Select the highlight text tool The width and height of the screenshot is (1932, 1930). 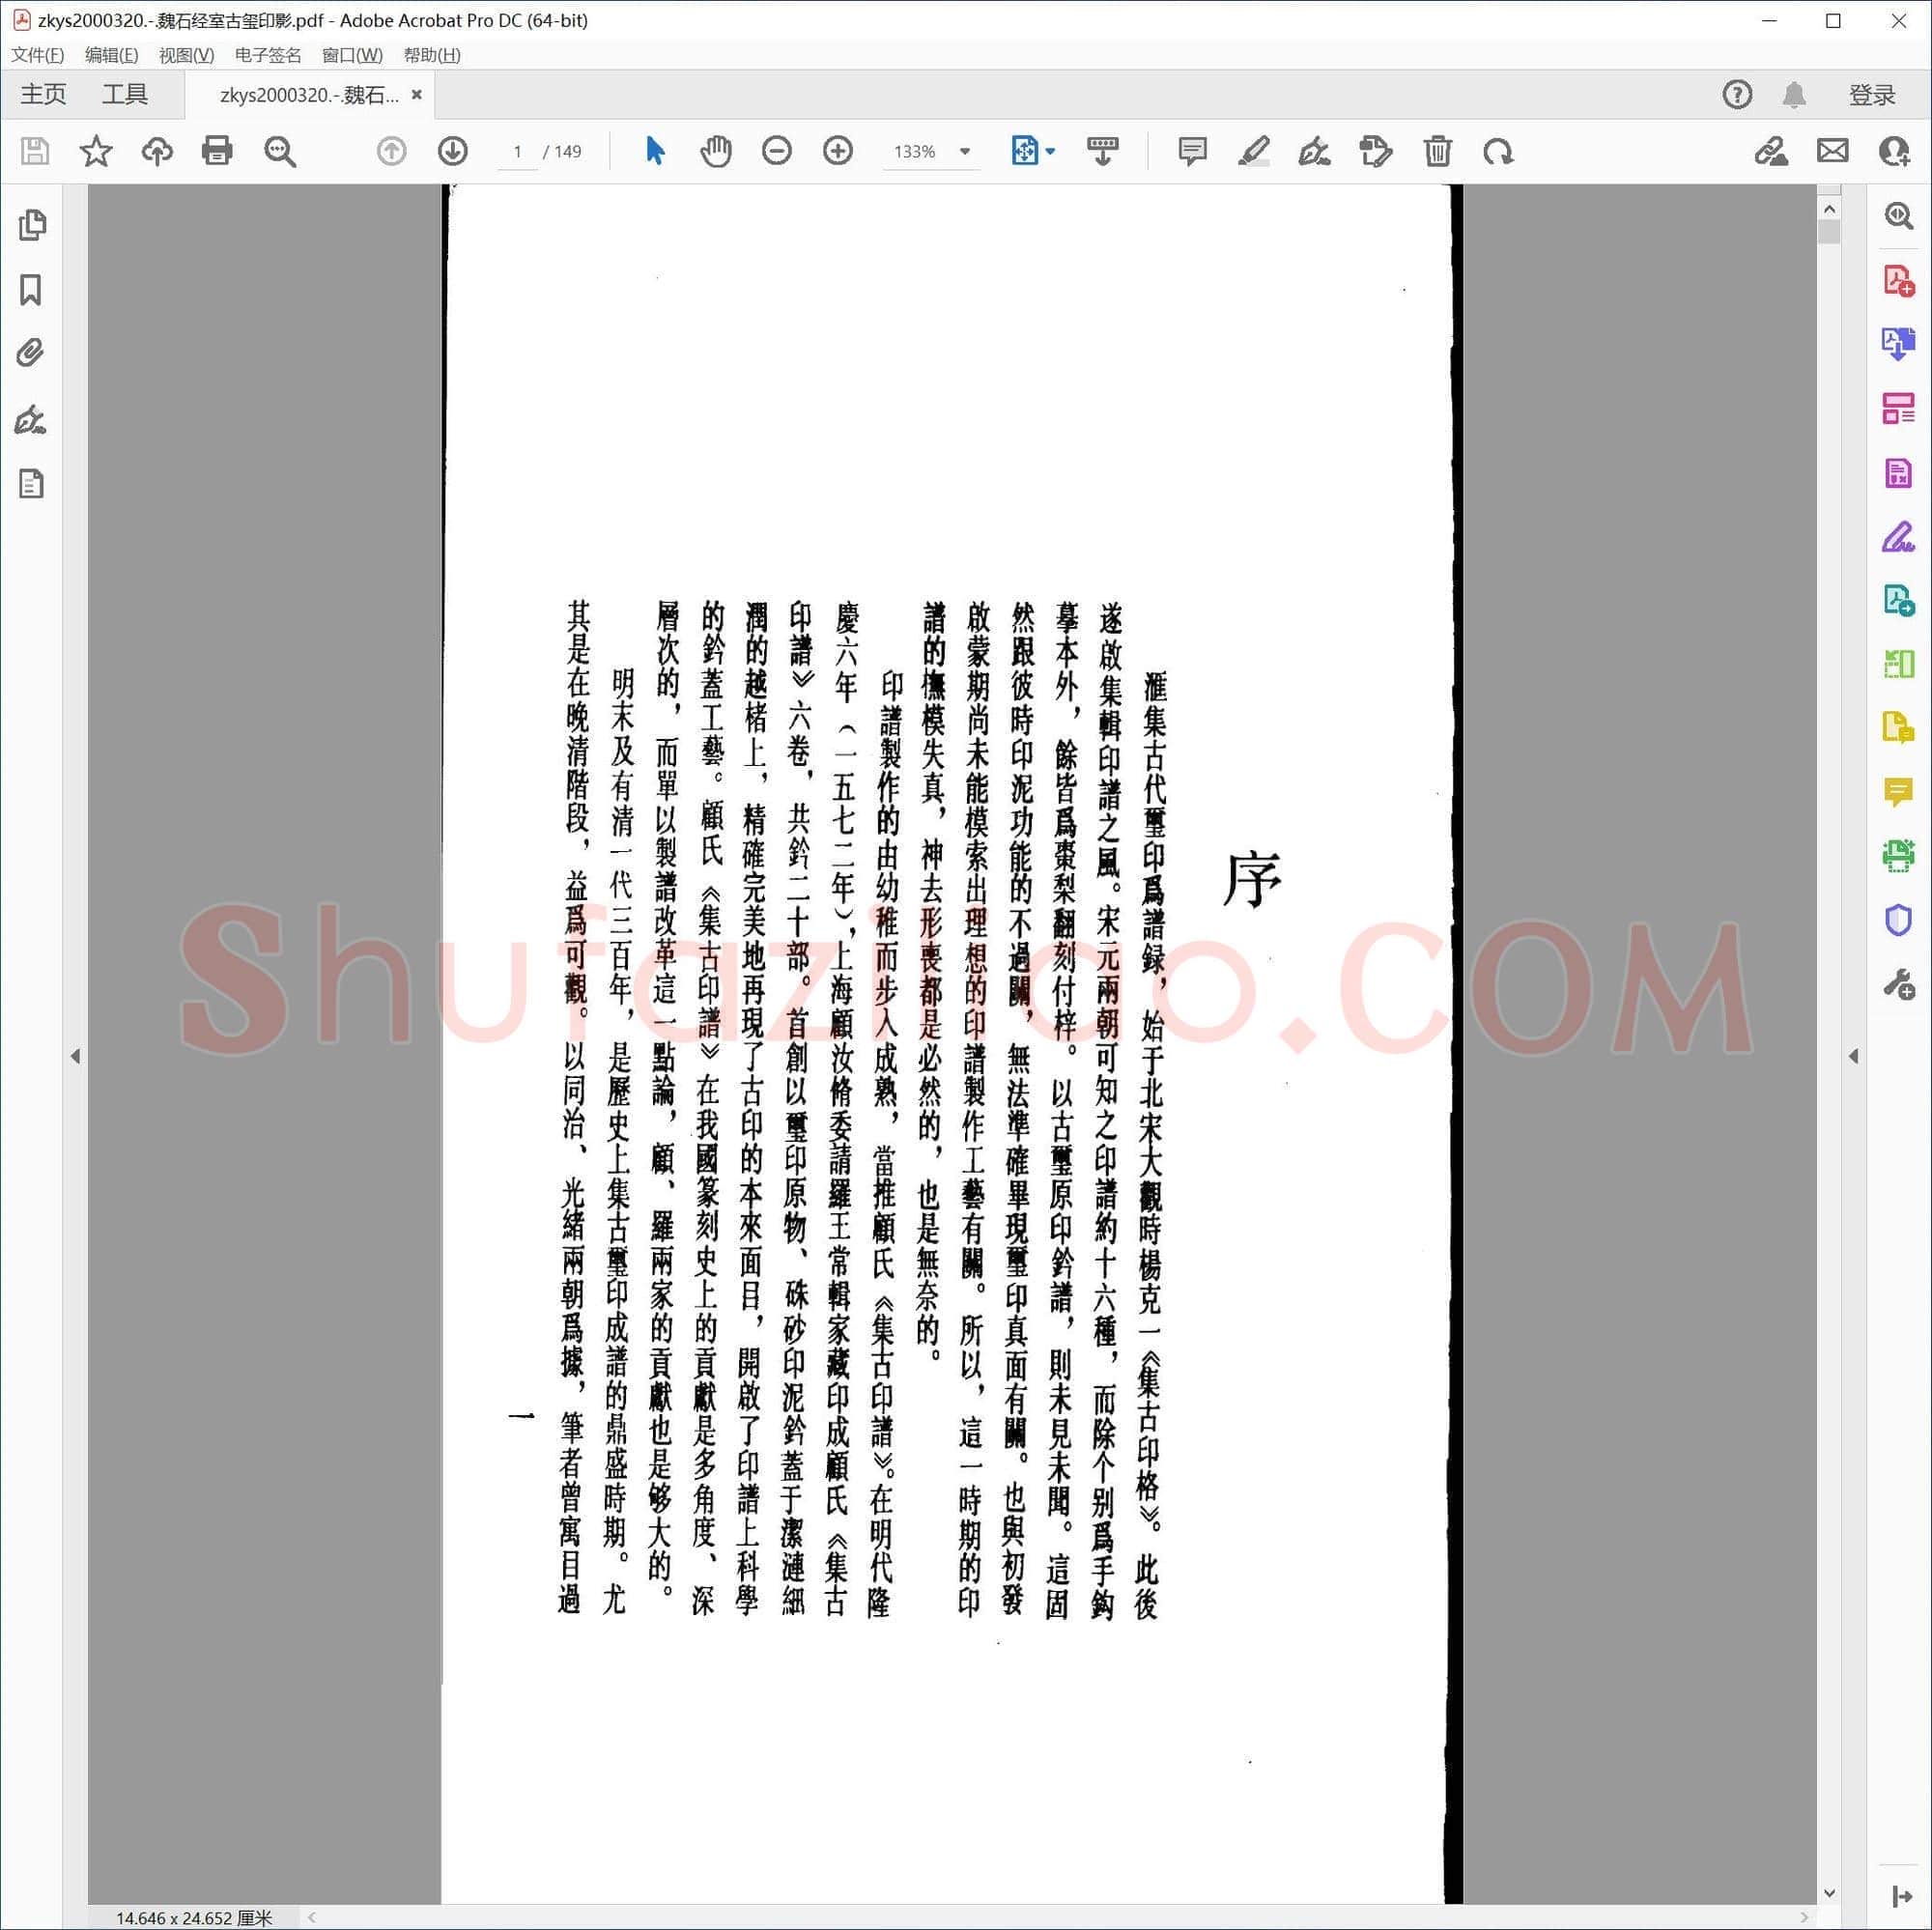coord(1253,151)
